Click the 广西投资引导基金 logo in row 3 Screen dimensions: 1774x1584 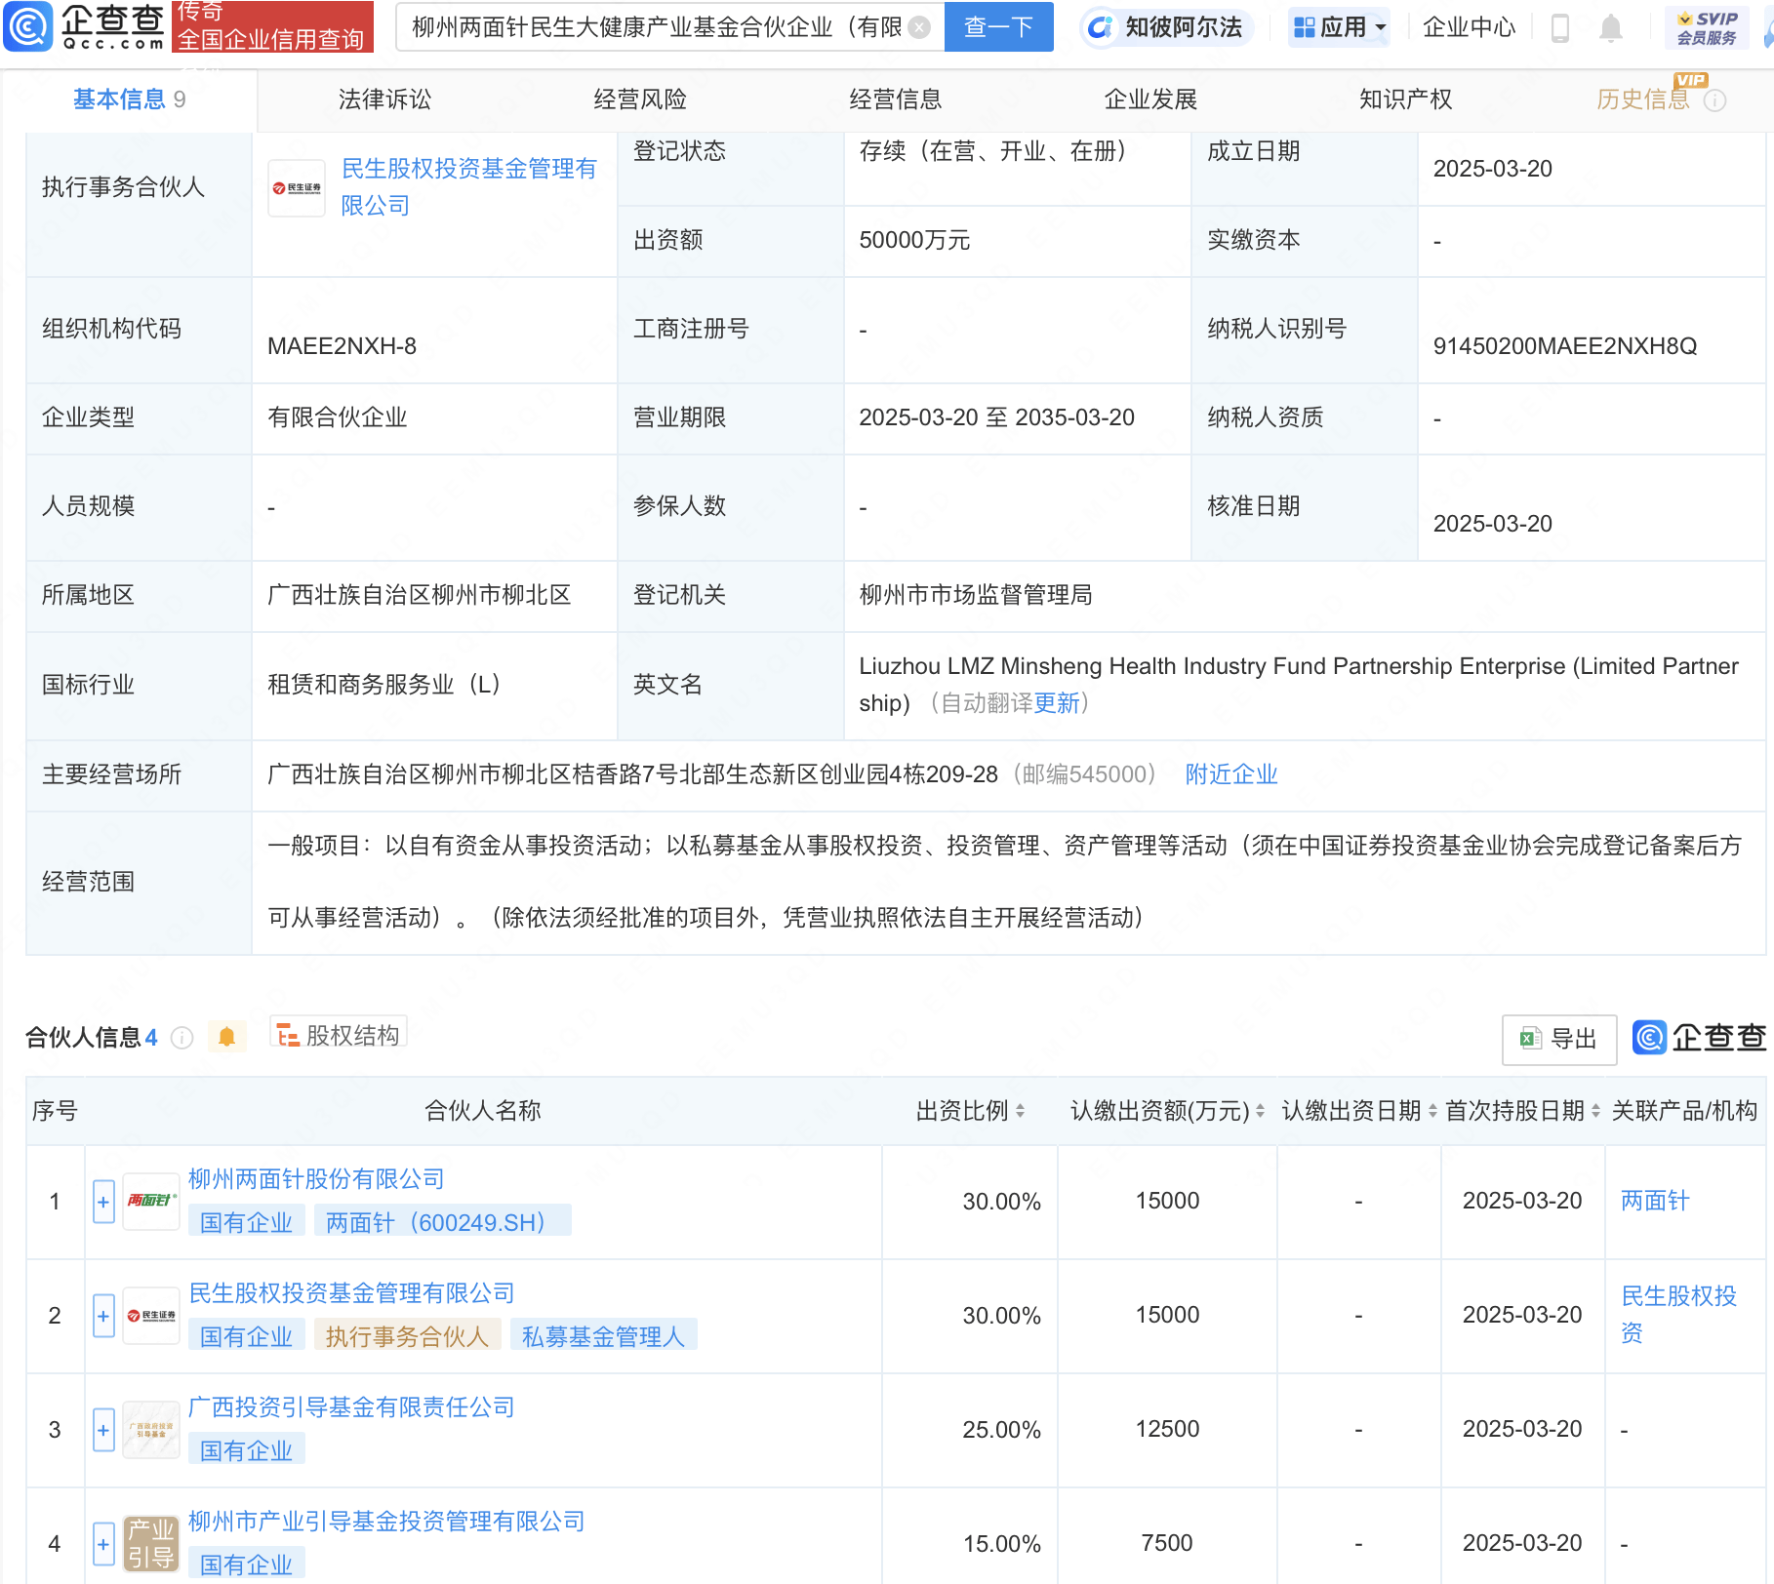151,1429
